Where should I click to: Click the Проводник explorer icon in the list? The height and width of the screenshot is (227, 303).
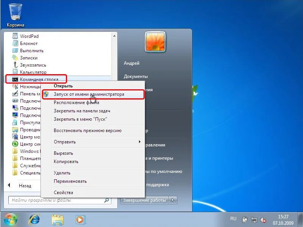[x=15, y=130]
